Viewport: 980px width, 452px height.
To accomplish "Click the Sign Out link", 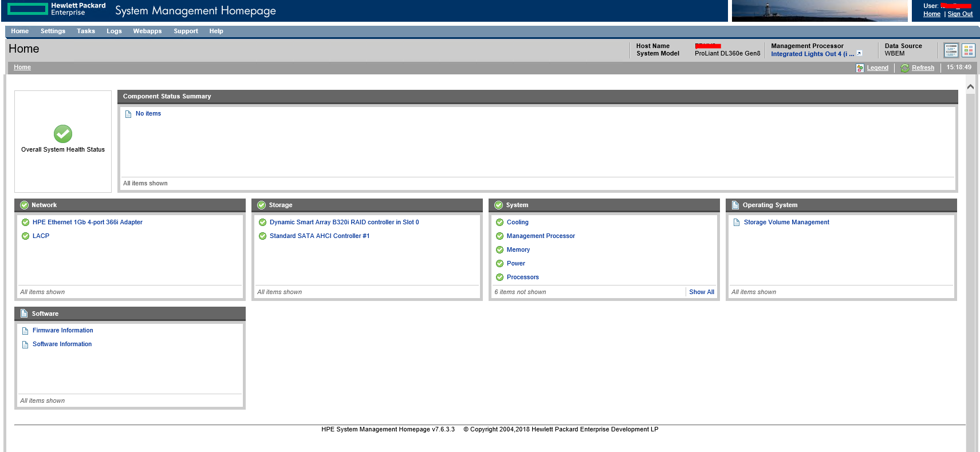I will click(960, 14).
